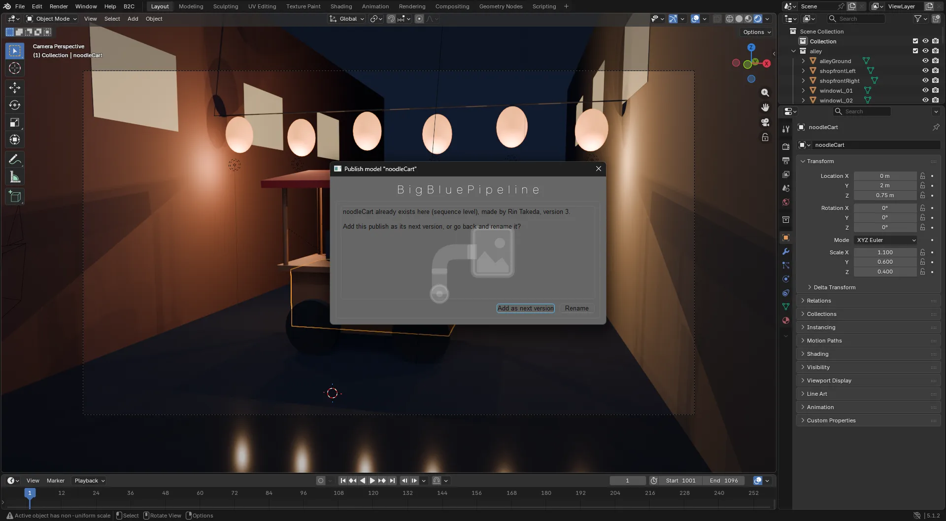Screen dimensions: 946x521
Task: Open the Render menu
Action: [x=59, y=6]
